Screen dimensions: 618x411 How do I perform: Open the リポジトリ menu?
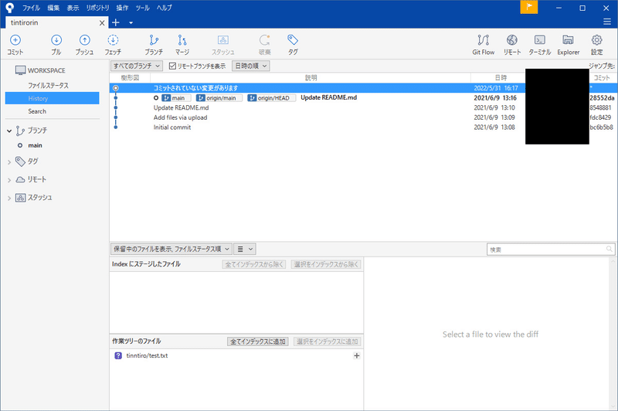pos(97,8)
